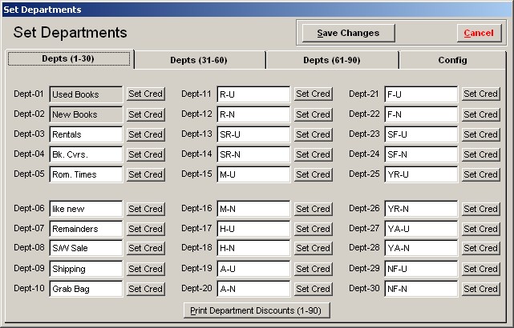The width and height of the screenshot is (514, 328).
Task: Click the Dept-28 YA-N text field
Action: tap(421, 248)
